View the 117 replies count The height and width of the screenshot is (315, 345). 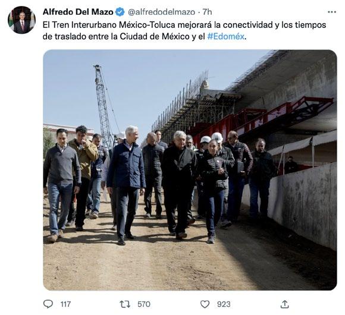point(65,304)
